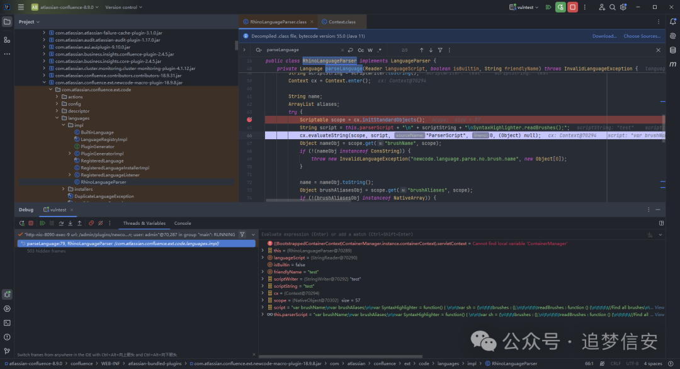The height and width of the screenshot is (369, 680).
Task: Open the main hamburger menu
Action: coord(21,7)
